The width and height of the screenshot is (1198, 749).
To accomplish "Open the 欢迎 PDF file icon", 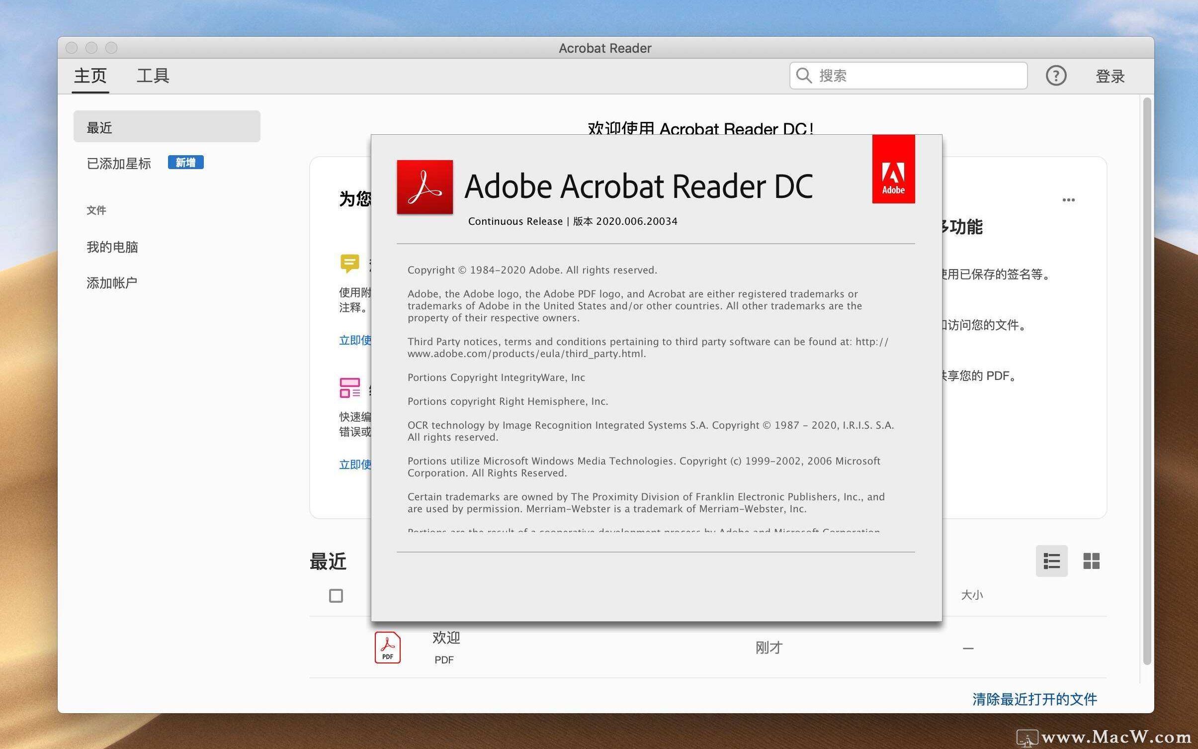I will (x=387, y=648).
